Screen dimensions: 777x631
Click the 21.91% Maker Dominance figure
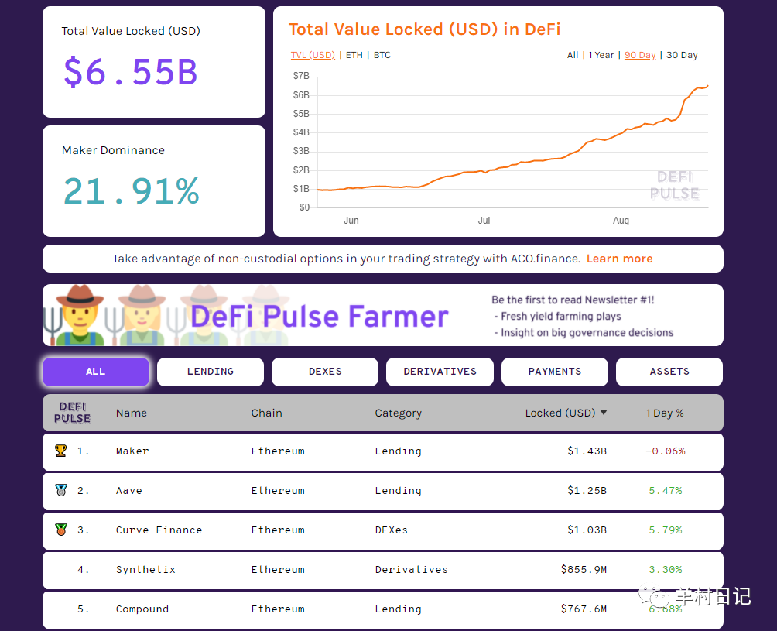click(x=132, y=191)
